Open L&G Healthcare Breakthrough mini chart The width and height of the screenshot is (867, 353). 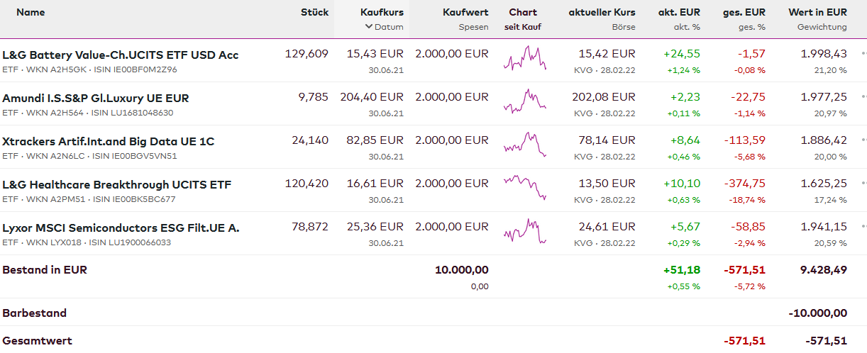(525, 188)
